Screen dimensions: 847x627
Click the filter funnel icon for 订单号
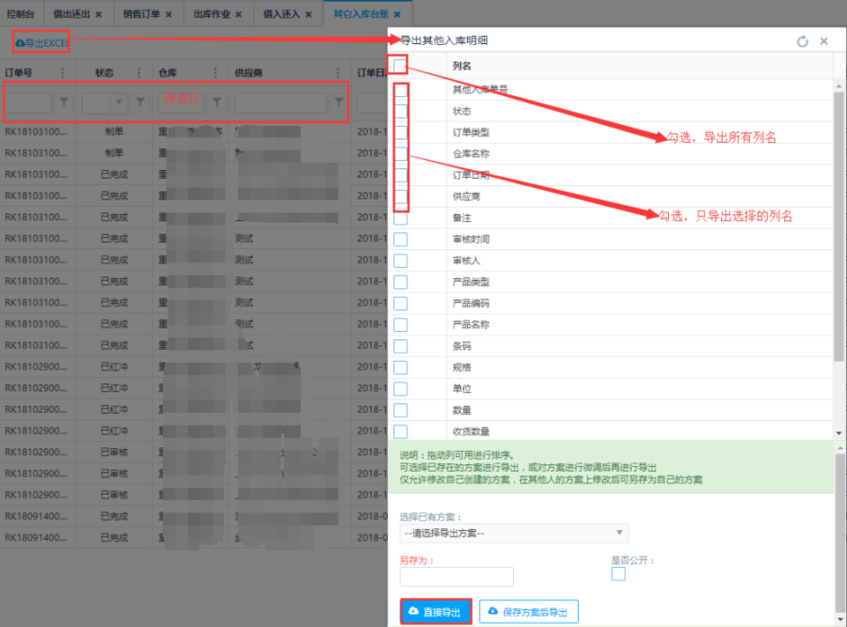64,102
